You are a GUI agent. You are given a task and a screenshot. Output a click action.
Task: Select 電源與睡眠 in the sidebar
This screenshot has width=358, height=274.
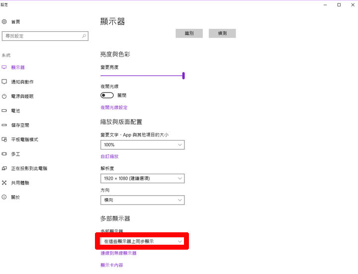pyautogui.click(x=22, y=96)
